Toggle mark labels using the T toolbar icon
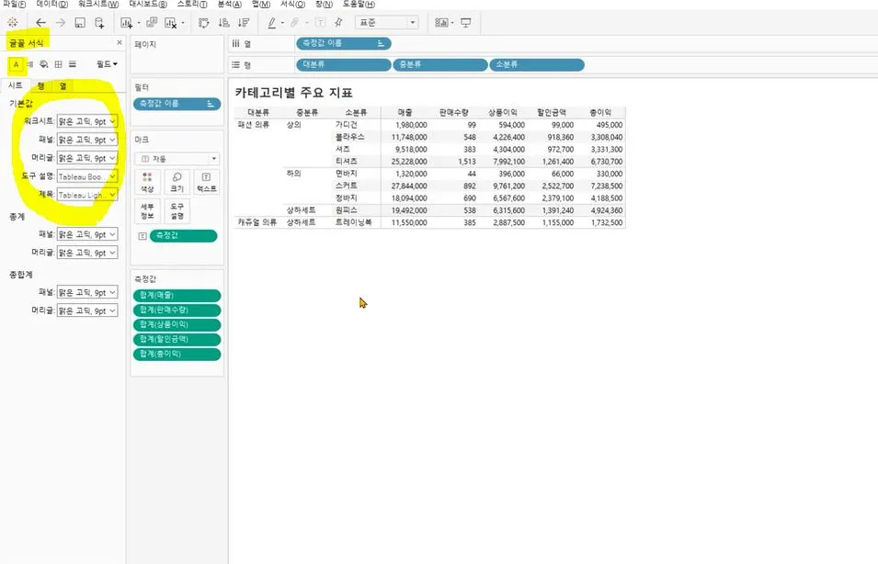 pos(319,24)
